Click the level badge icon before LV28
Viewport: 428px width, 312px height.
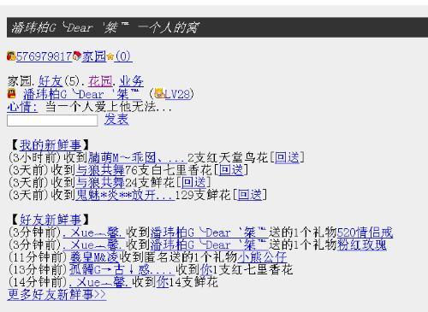click(159, 93)
